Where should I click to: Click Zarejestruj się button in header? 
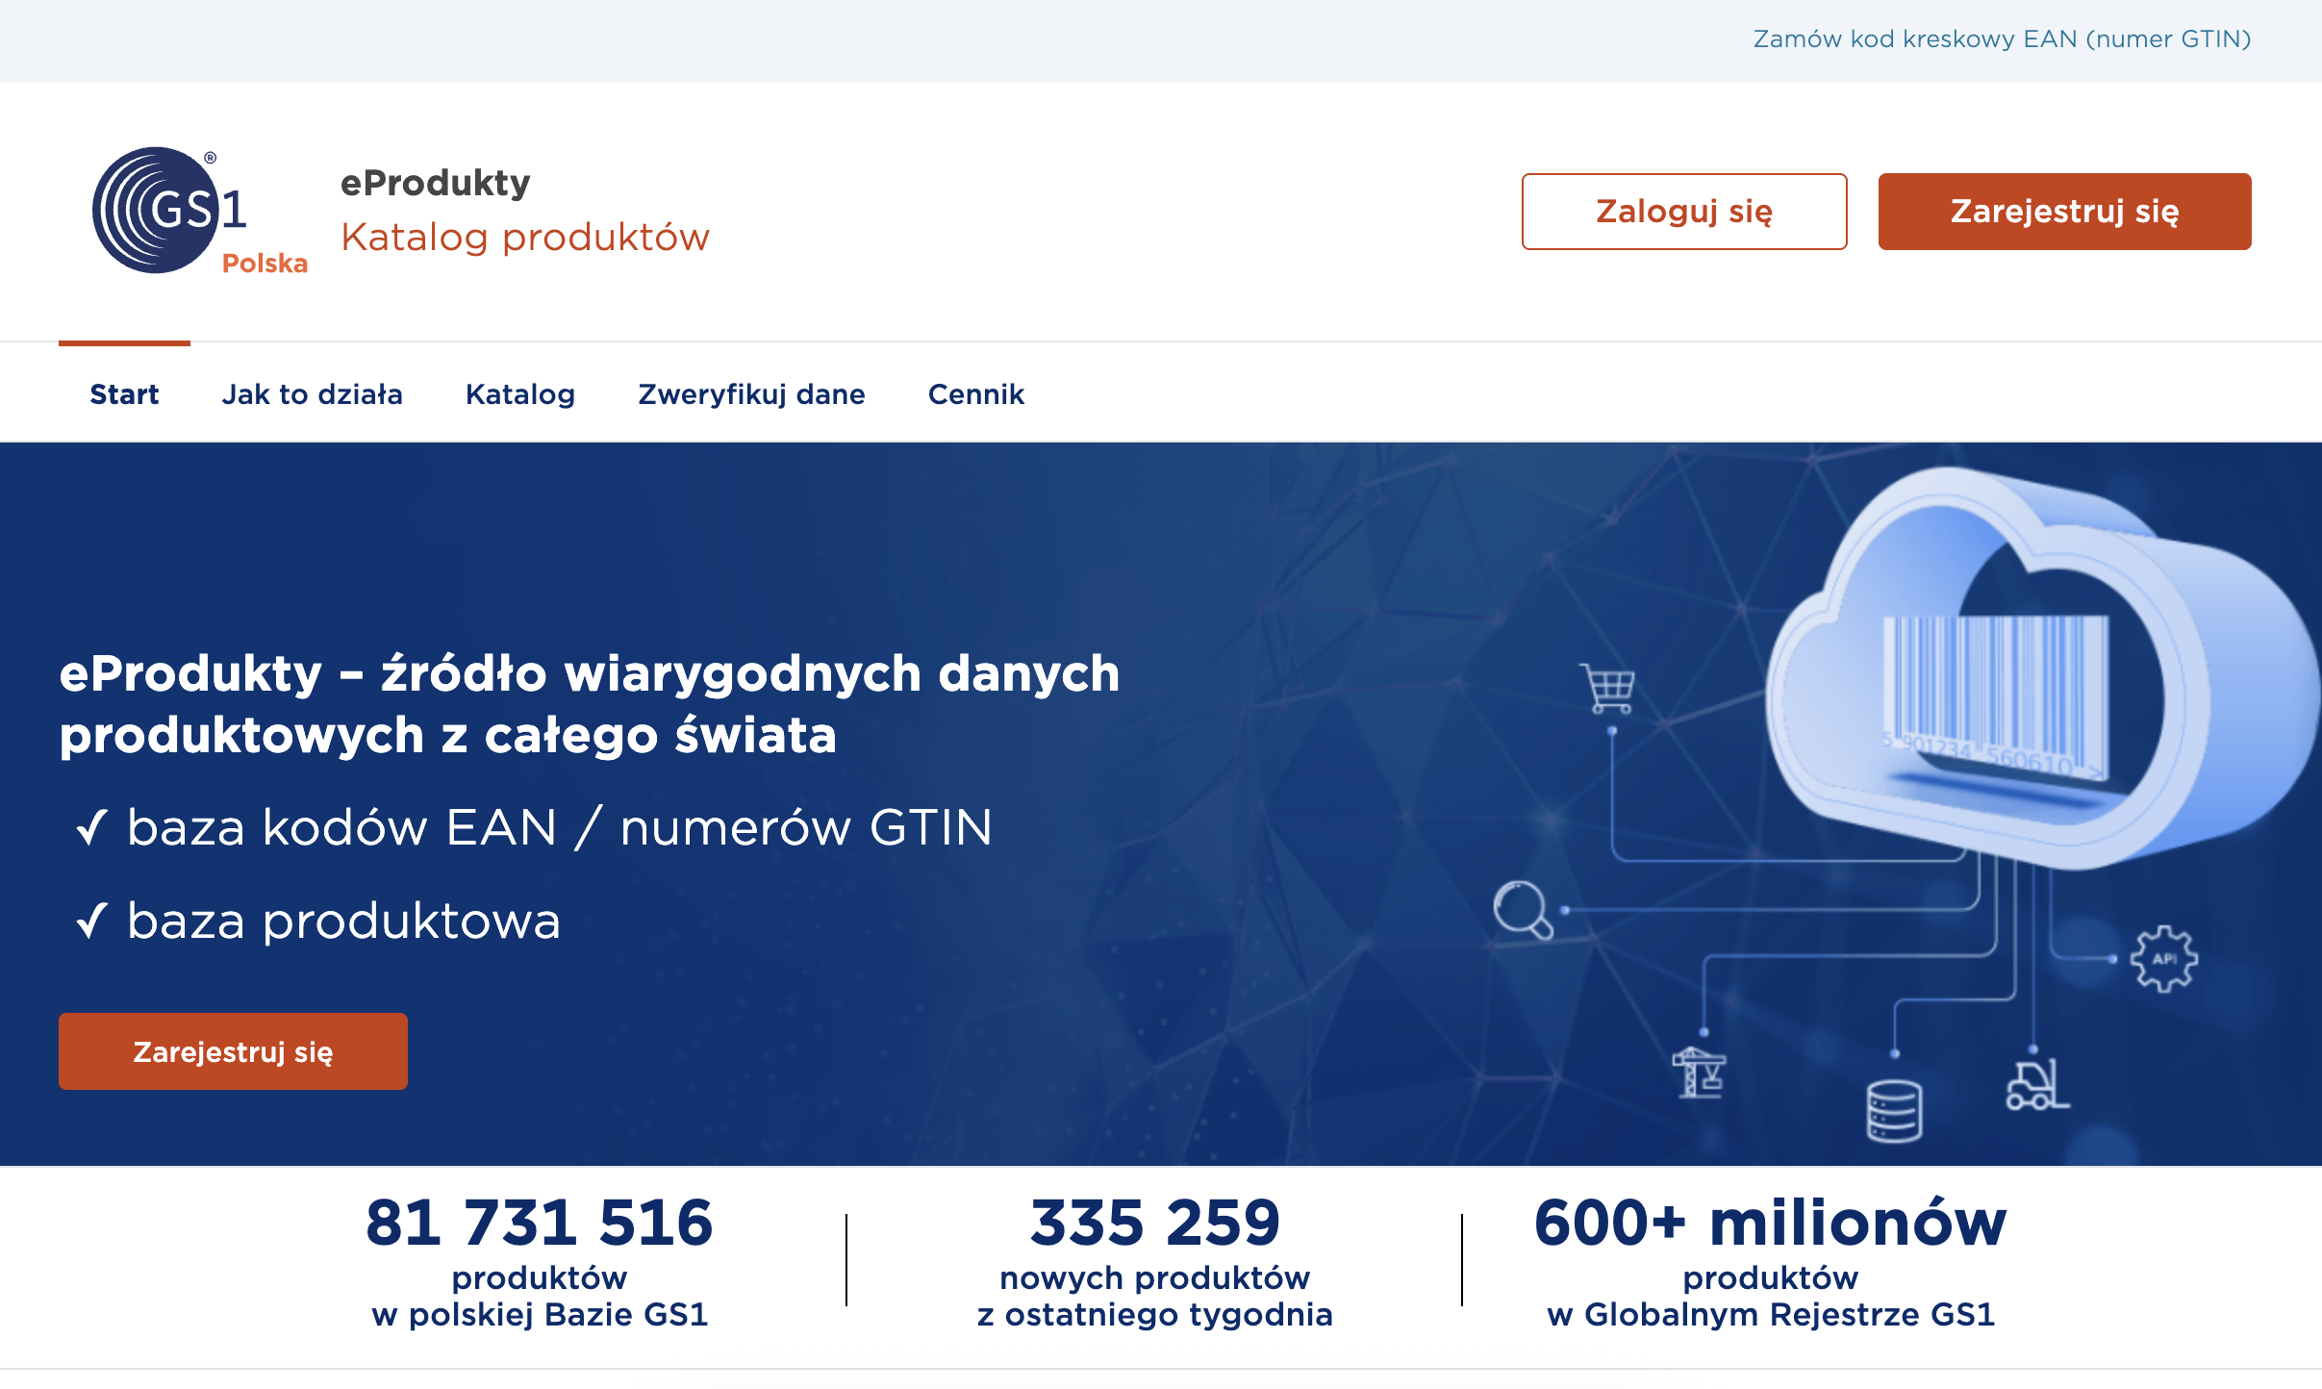[x=2064, y=212]
